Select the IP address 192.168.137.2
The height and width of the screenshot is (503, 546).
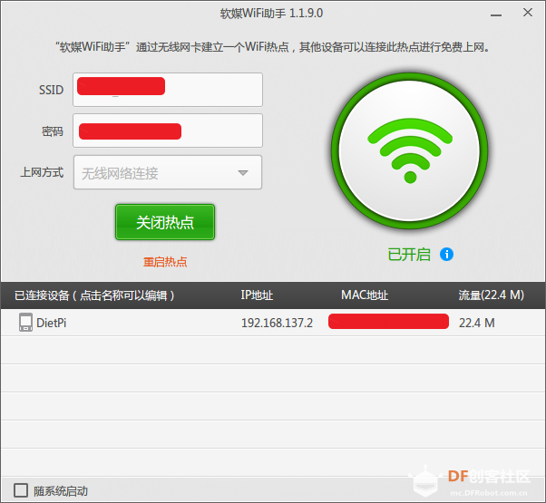[277, 323]
